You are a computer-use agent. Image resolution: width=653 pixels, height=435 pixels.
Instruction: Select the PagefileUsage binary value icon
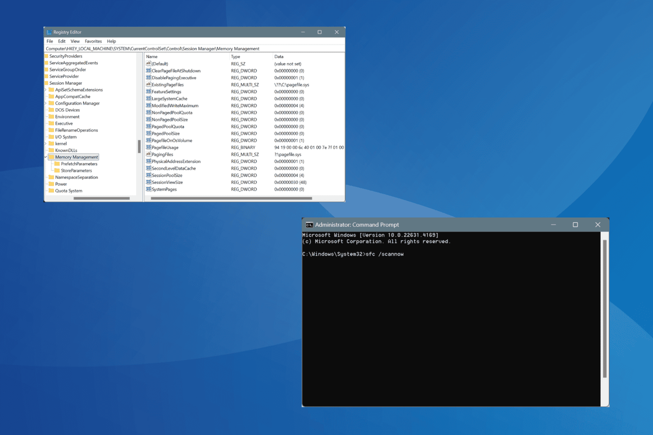(x=148, y=147)
